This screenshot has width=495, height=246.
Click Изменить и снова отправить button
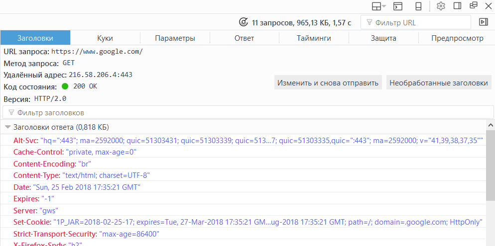(x=328, y=83)
